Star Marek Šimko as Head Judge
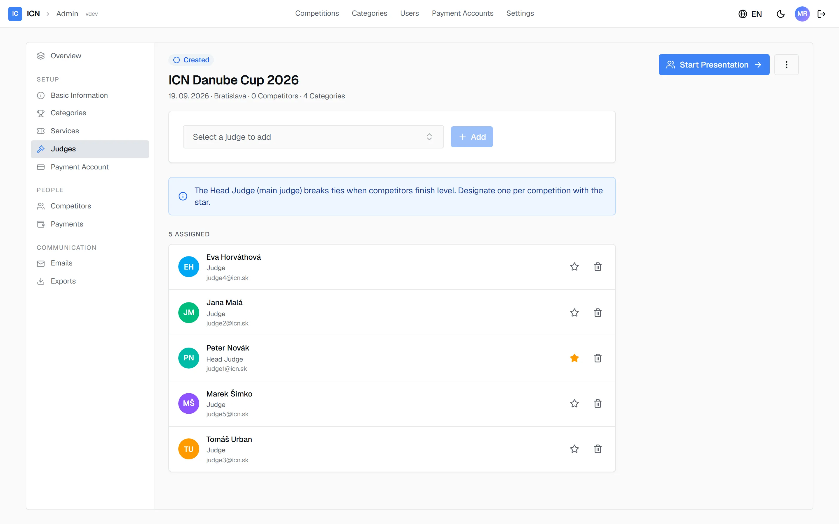This screenshot has width=839, height=524. pyautogui.click(x=574, y=403)
